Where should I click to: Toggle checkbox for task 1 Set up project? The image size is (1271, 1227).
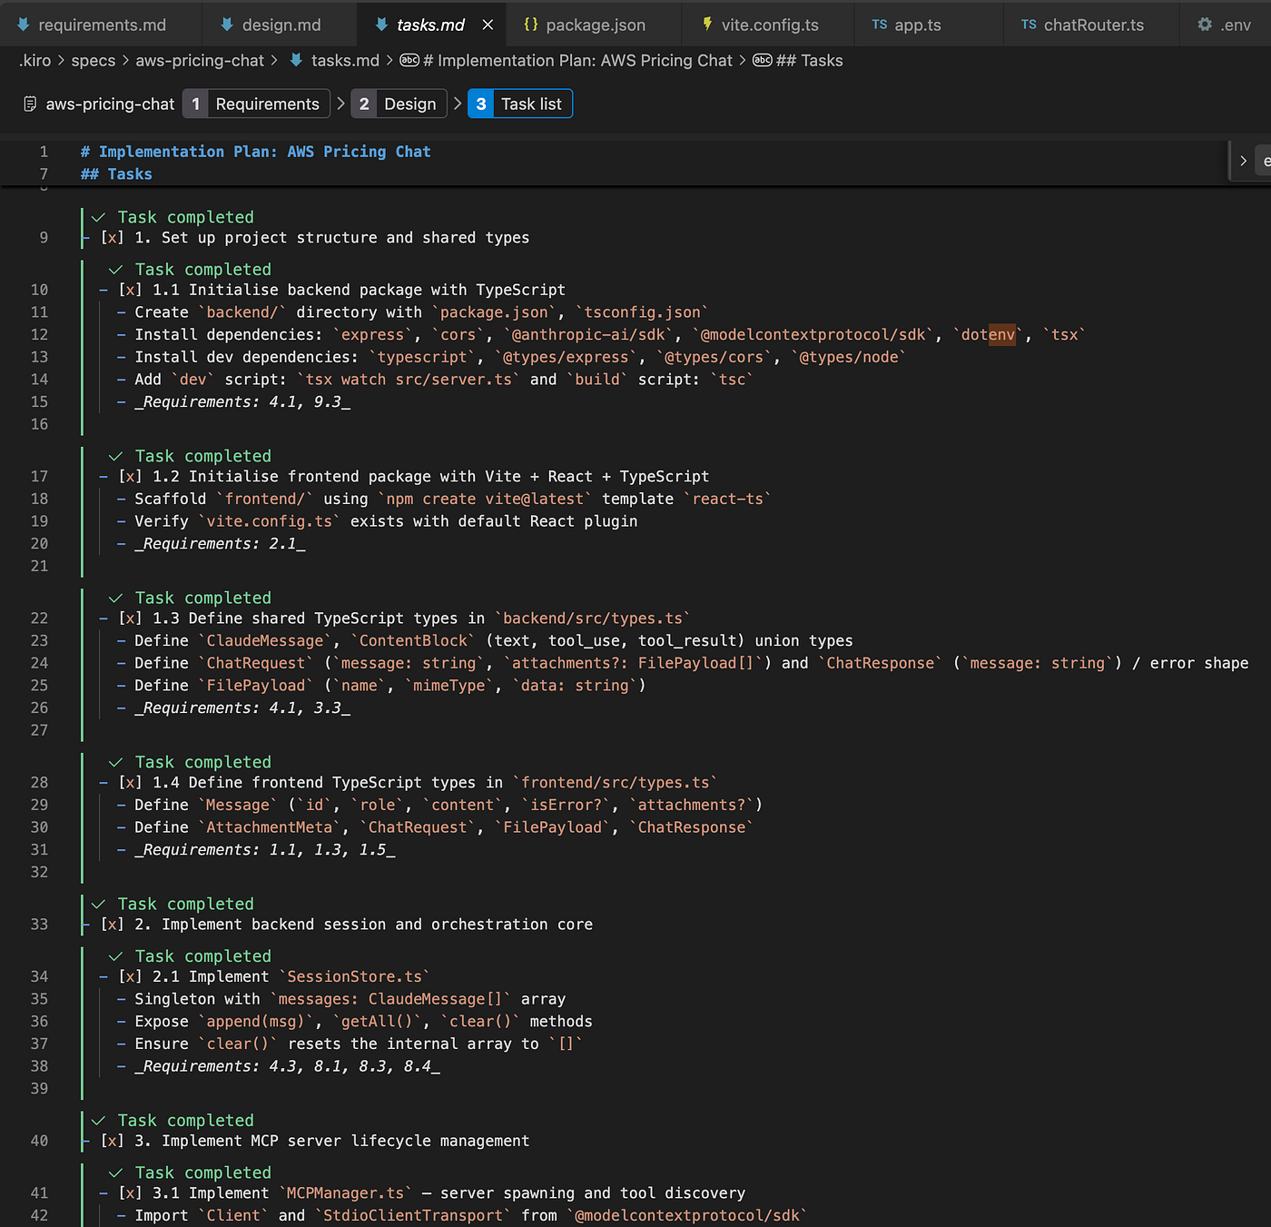(112, 238)
